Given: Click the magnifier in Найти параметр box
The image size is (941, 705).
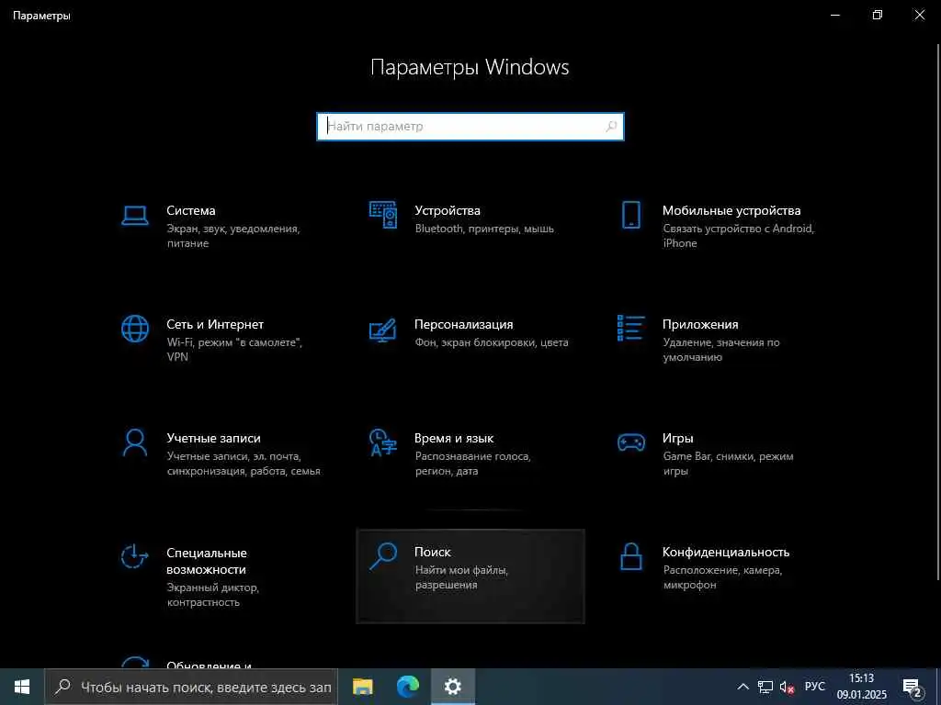Looking at the screenshot, I should [x=611, y=127].
